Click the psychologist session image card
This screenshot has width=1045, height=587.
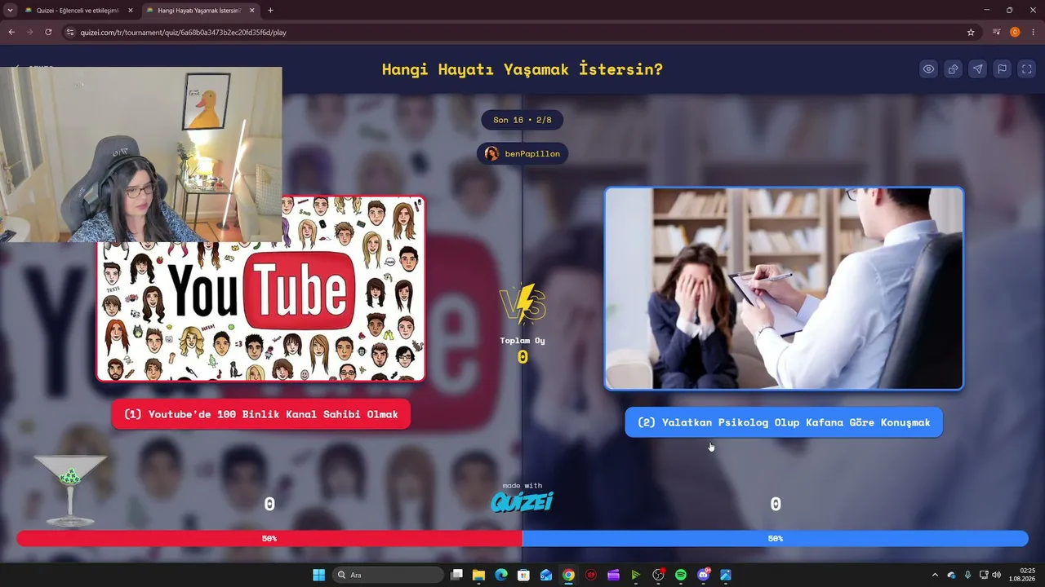click(x=784, y=289)
